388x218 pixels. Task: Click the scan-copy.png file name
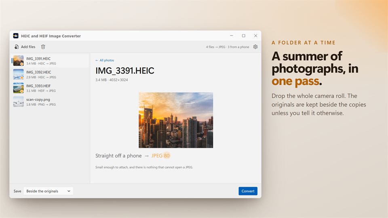(x=38, y=99)
